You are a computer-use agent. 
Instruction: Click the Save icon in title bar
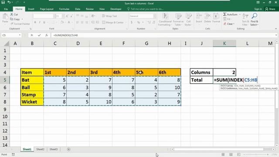[3, 2]
